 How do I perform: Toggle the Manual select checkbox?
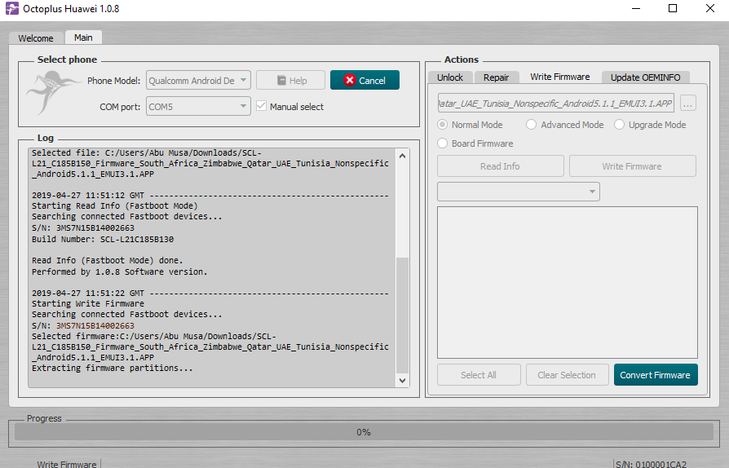click(x=261, y=107)
